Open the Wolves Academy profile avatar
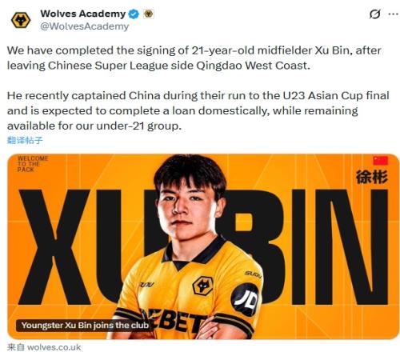 (x=21, y=20)
